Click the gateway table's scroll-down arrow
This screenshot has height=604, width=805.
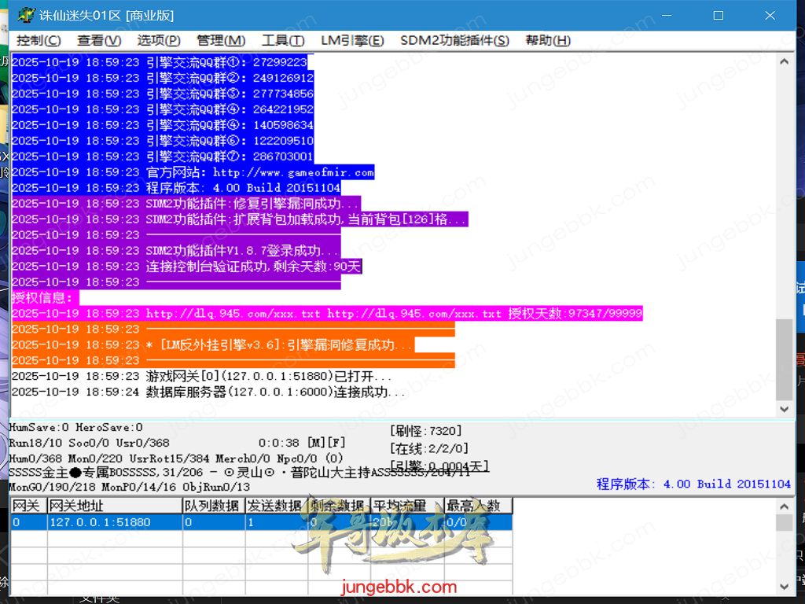tap(784, 586)
